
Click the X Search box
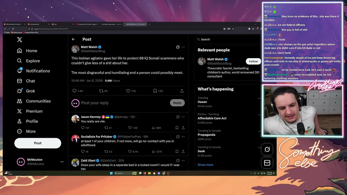pyautogui.click(x=228, y=40)
